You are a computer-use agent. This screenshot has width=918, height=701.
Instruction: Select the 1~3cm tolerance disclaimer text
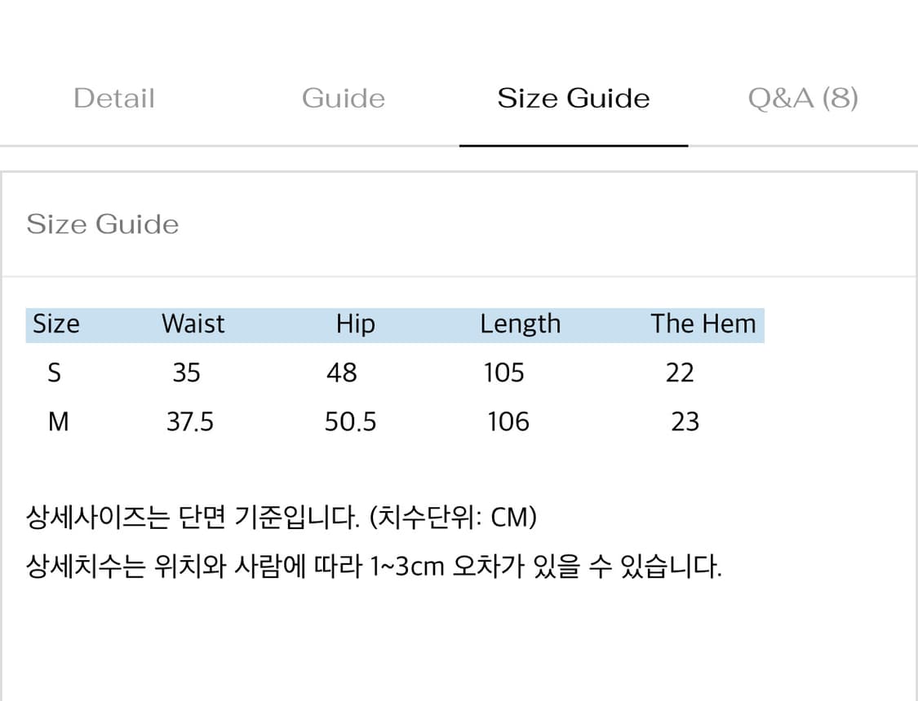click(x=374, y=566)
